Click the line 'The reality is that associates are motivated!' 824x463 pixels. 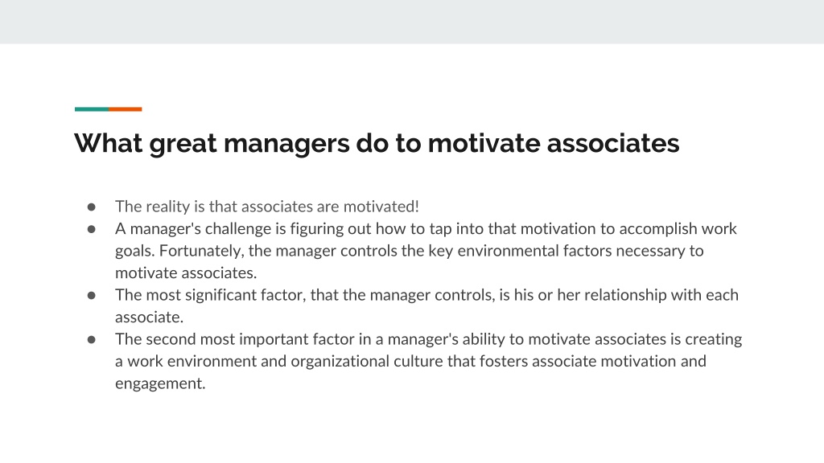point(267,207)
